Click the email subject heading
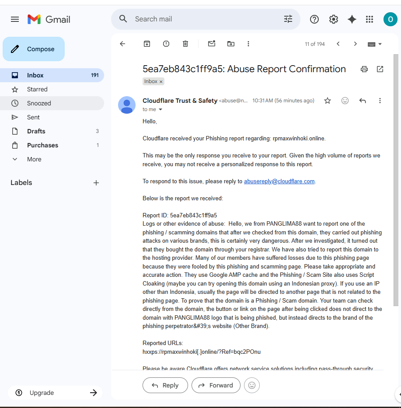Screen dimensions: 401x408 244,69
